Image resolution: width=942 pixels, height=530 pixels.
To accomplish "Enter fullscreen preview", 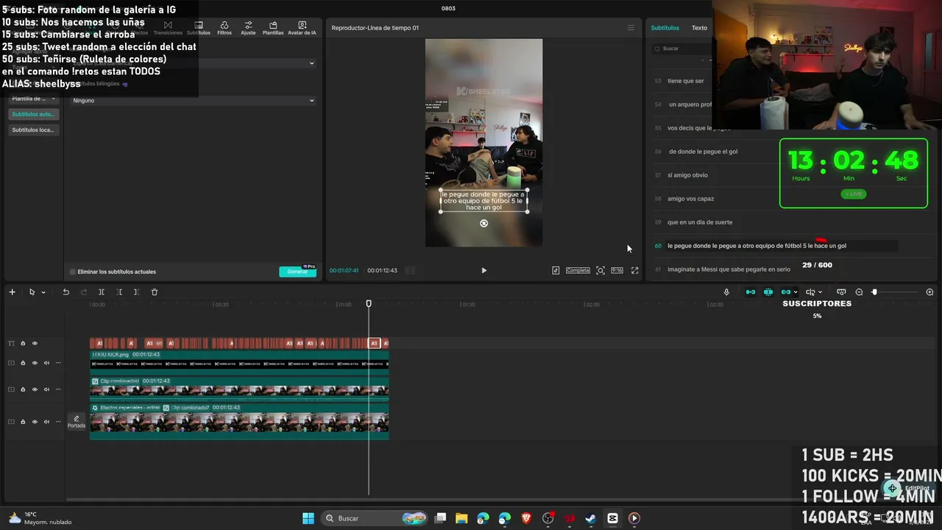I will (634, 270).
